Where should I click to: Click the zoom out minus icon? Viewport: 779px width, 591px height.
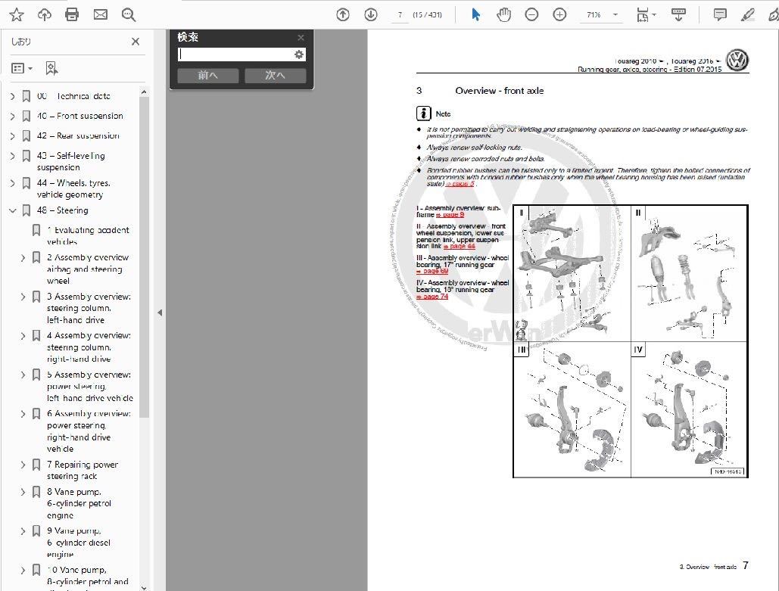pyautogui.click(x=531, y=15)
